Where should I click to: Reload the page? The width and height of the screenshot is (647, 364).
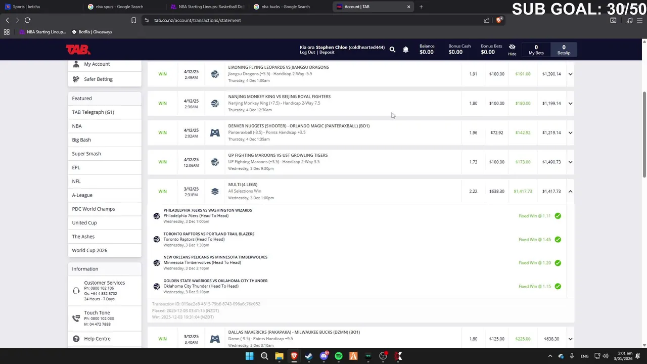(27, 20)
